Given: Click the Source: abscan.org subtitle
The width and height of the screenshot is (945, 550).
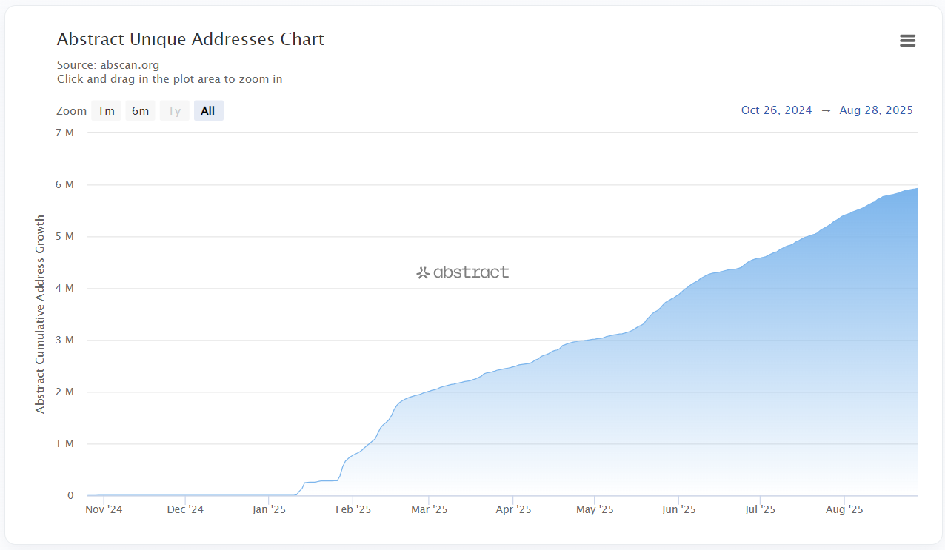Looking at the screenshot, I should coord(108,65).
